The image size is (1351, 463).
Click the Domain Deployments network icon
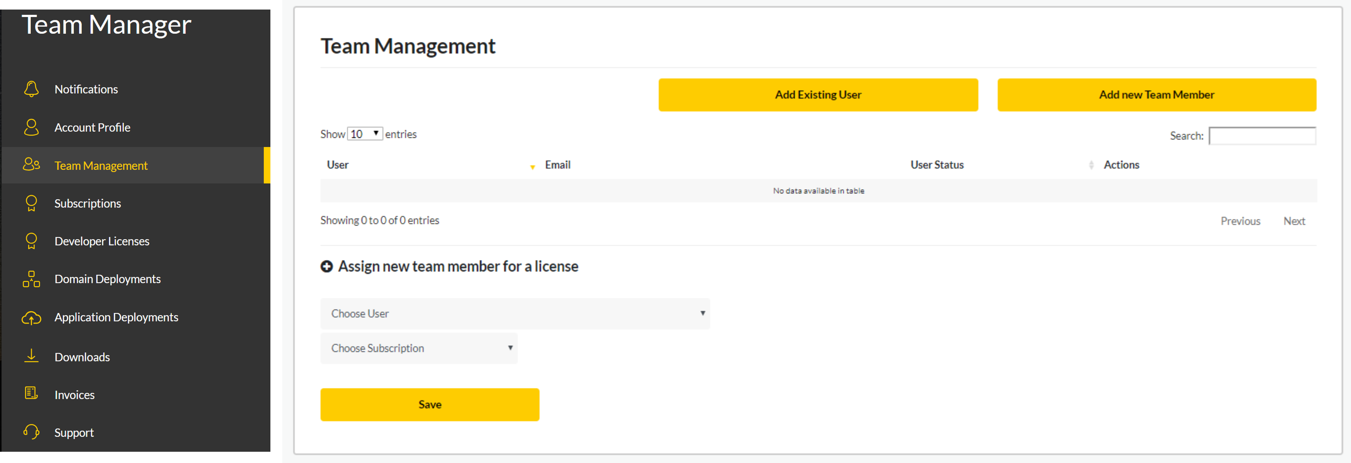(31, 279)
